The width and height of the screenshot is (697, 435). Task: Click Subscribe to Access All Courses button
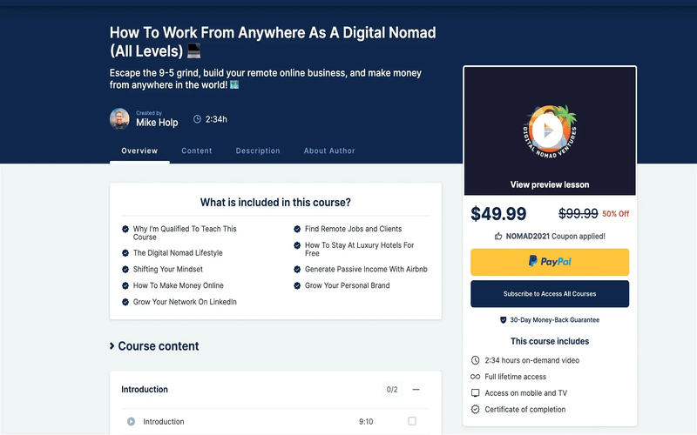point(550,294)
